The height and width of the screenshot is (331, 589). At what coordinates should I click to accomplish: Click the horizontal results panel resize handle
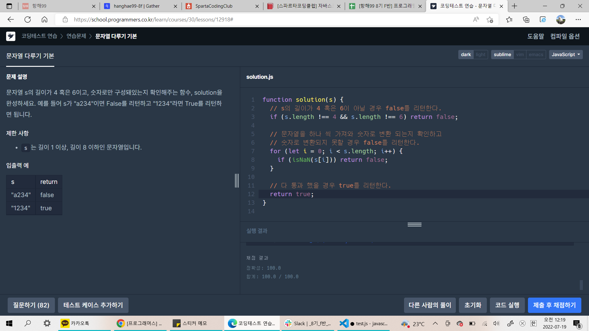(414, 225)
